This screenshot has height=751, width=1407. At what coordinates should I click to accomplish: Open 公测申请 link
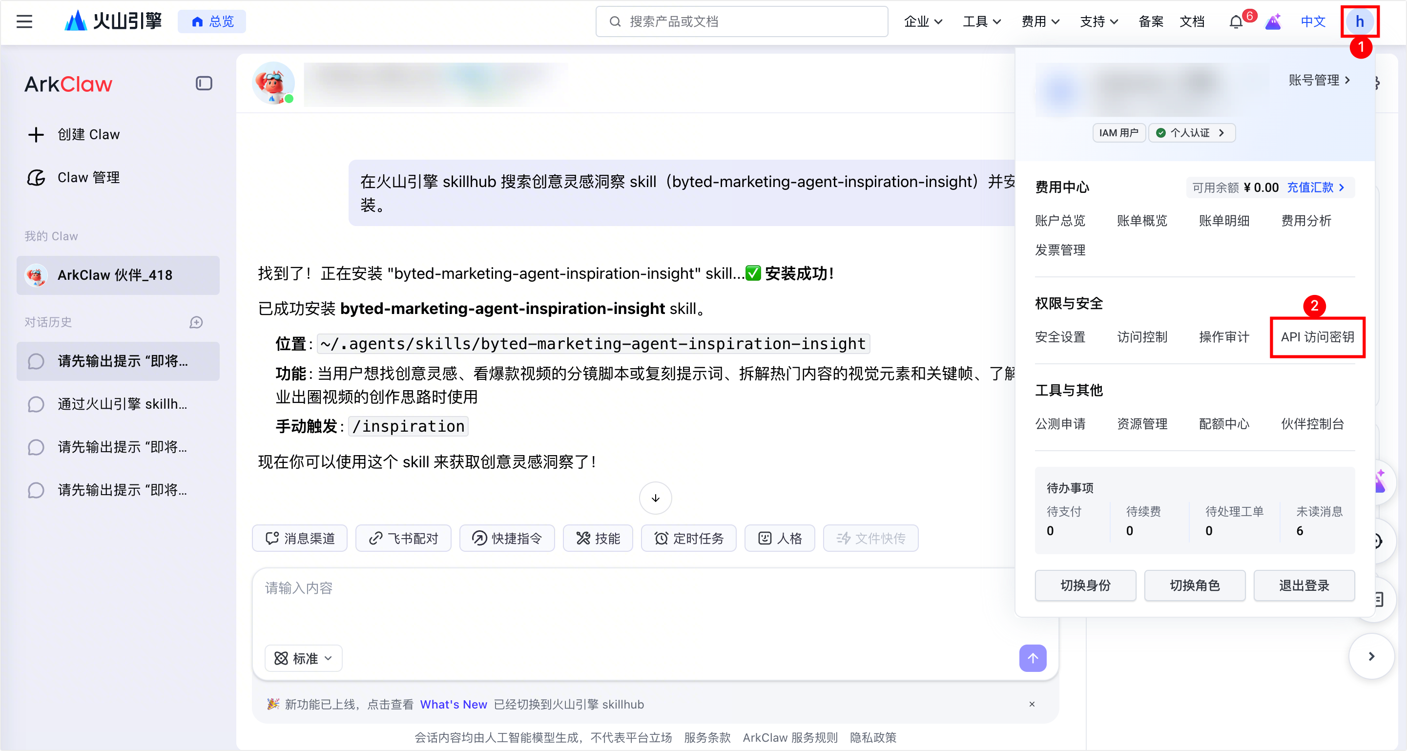click(1059, 424)
